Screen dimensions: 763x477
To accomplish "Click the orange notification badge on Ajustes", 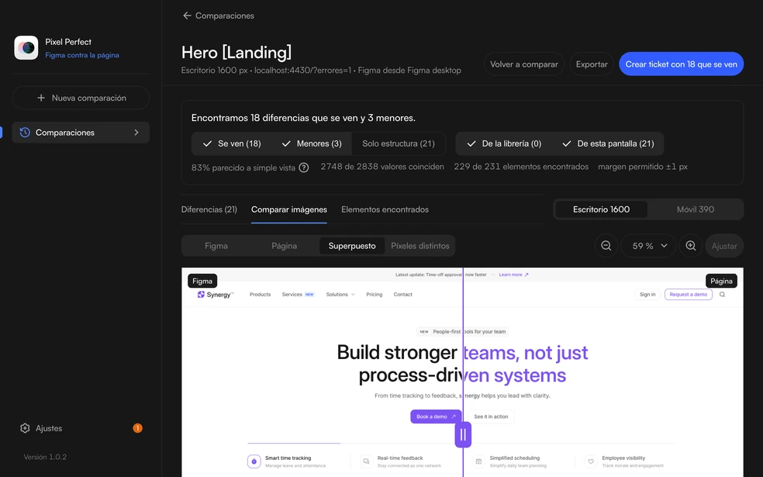I will [x=138, y=428].
